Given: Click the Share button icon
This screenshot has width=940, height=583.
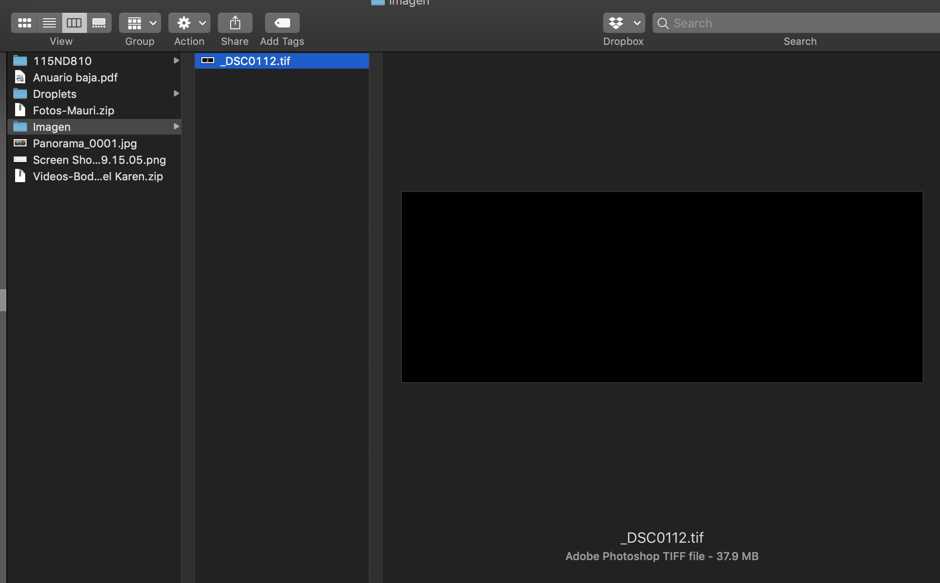Looking at the screenshot, I should tap(235, 23).
